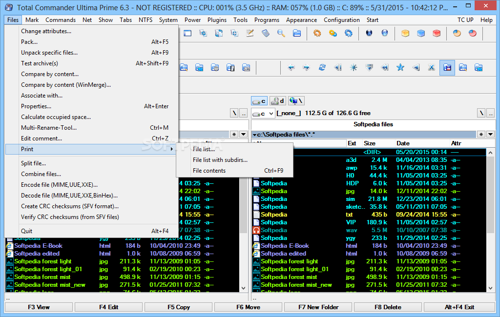Open the Commands menu

pyautogui.click(x=61, y=20)
